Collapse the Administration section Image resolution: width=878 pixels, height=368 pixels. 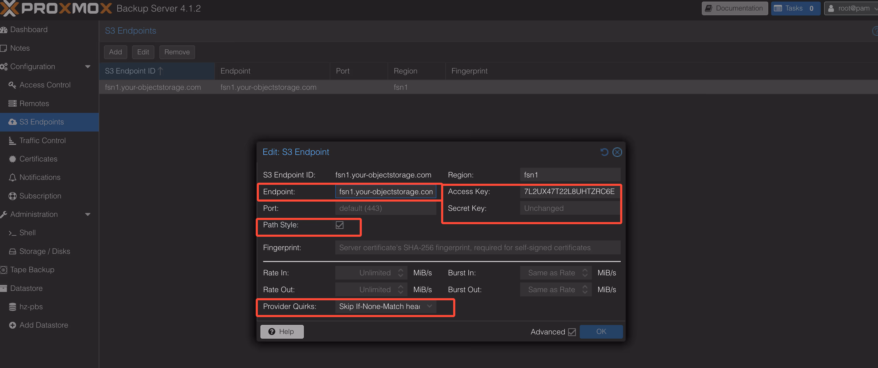(88, 214)
